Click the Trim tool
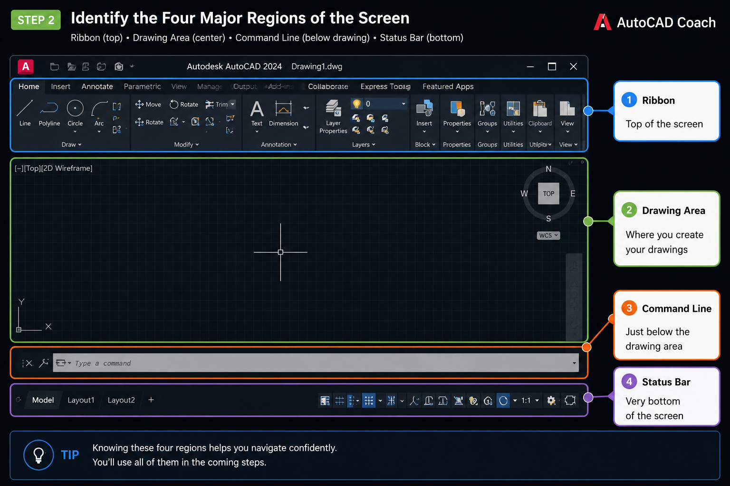Screen dimensions: 730x486 coord(217,104)
